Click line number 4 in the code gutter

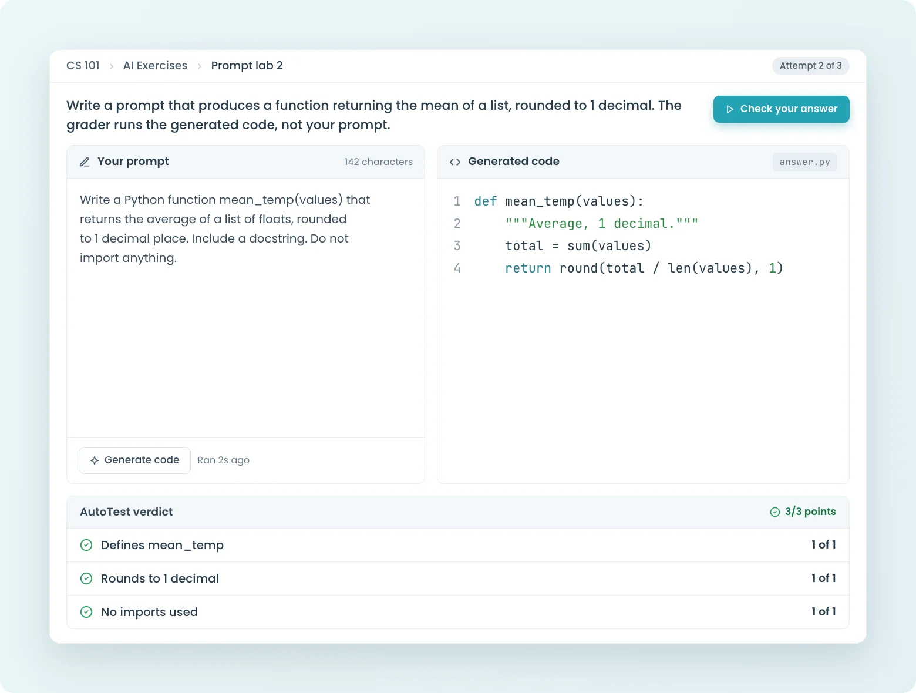pyautogui.click(x=457, y=268)
